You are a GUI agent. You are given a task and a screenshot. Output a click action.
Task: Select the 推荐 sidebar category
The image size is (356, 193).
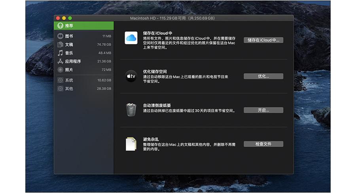pos(84,26)
